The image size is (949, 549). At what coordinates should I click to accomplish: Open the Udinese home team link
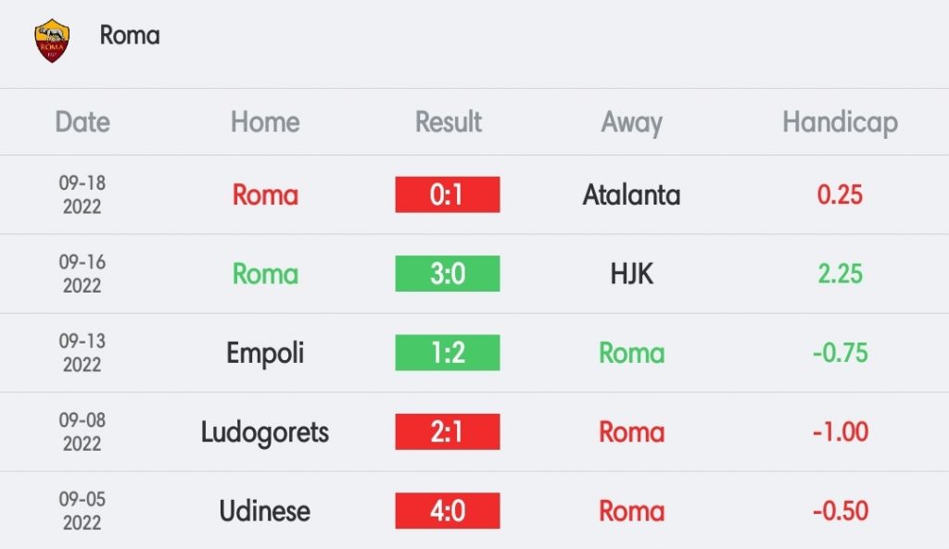point(265,511)
